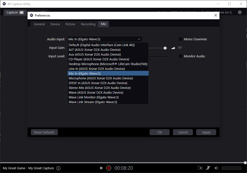Click Reset Defaults button
This screenshot has width=247, height=173.
[44, 132]
